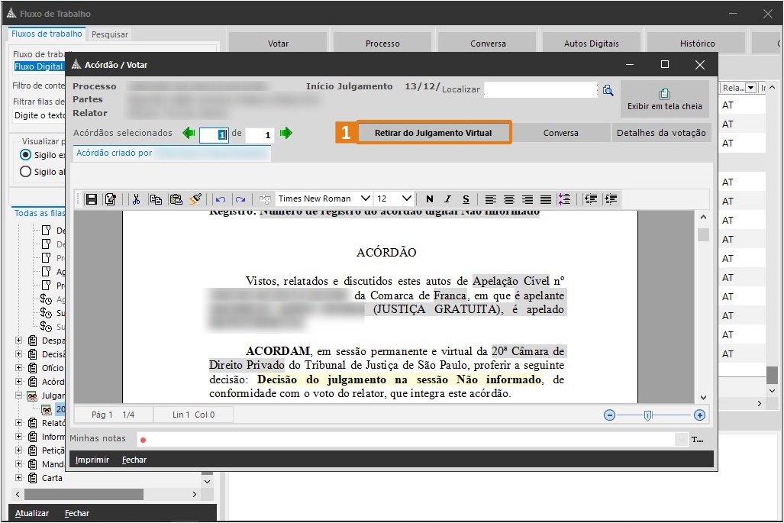Click the Localizar search magnifier icon
This screenshot has height=523, width=784.
click(x=608, y=90)
